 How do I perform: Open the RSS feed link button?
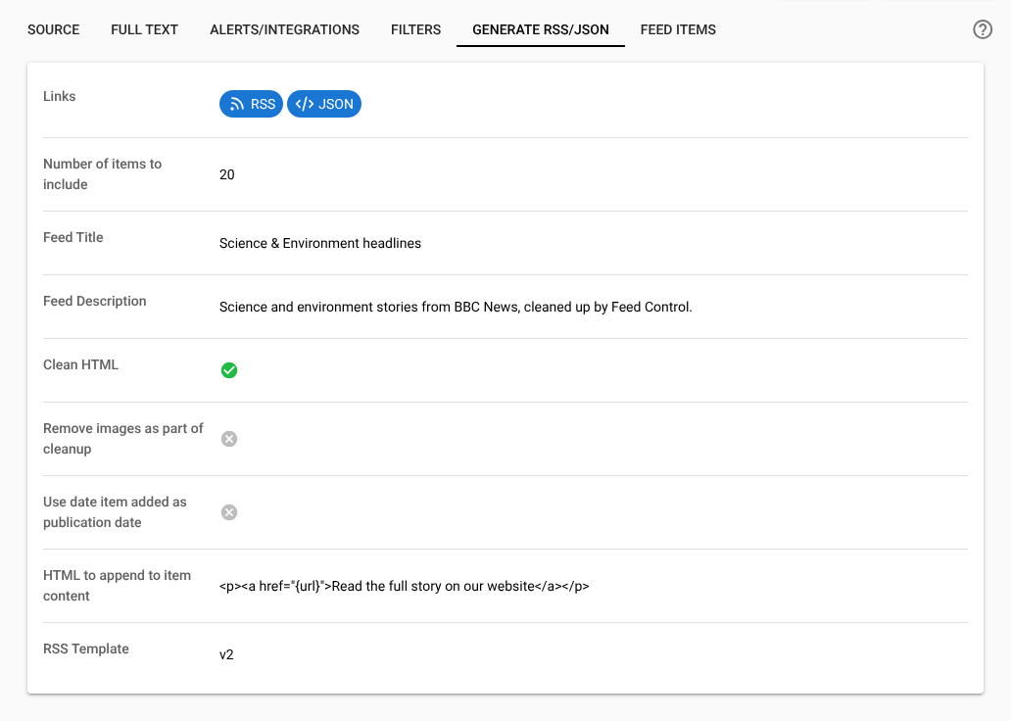coord(251,104)
